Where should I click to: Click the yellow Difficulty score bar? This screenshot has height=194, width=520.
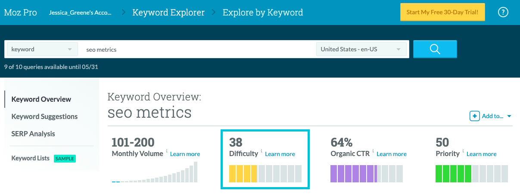265,173
